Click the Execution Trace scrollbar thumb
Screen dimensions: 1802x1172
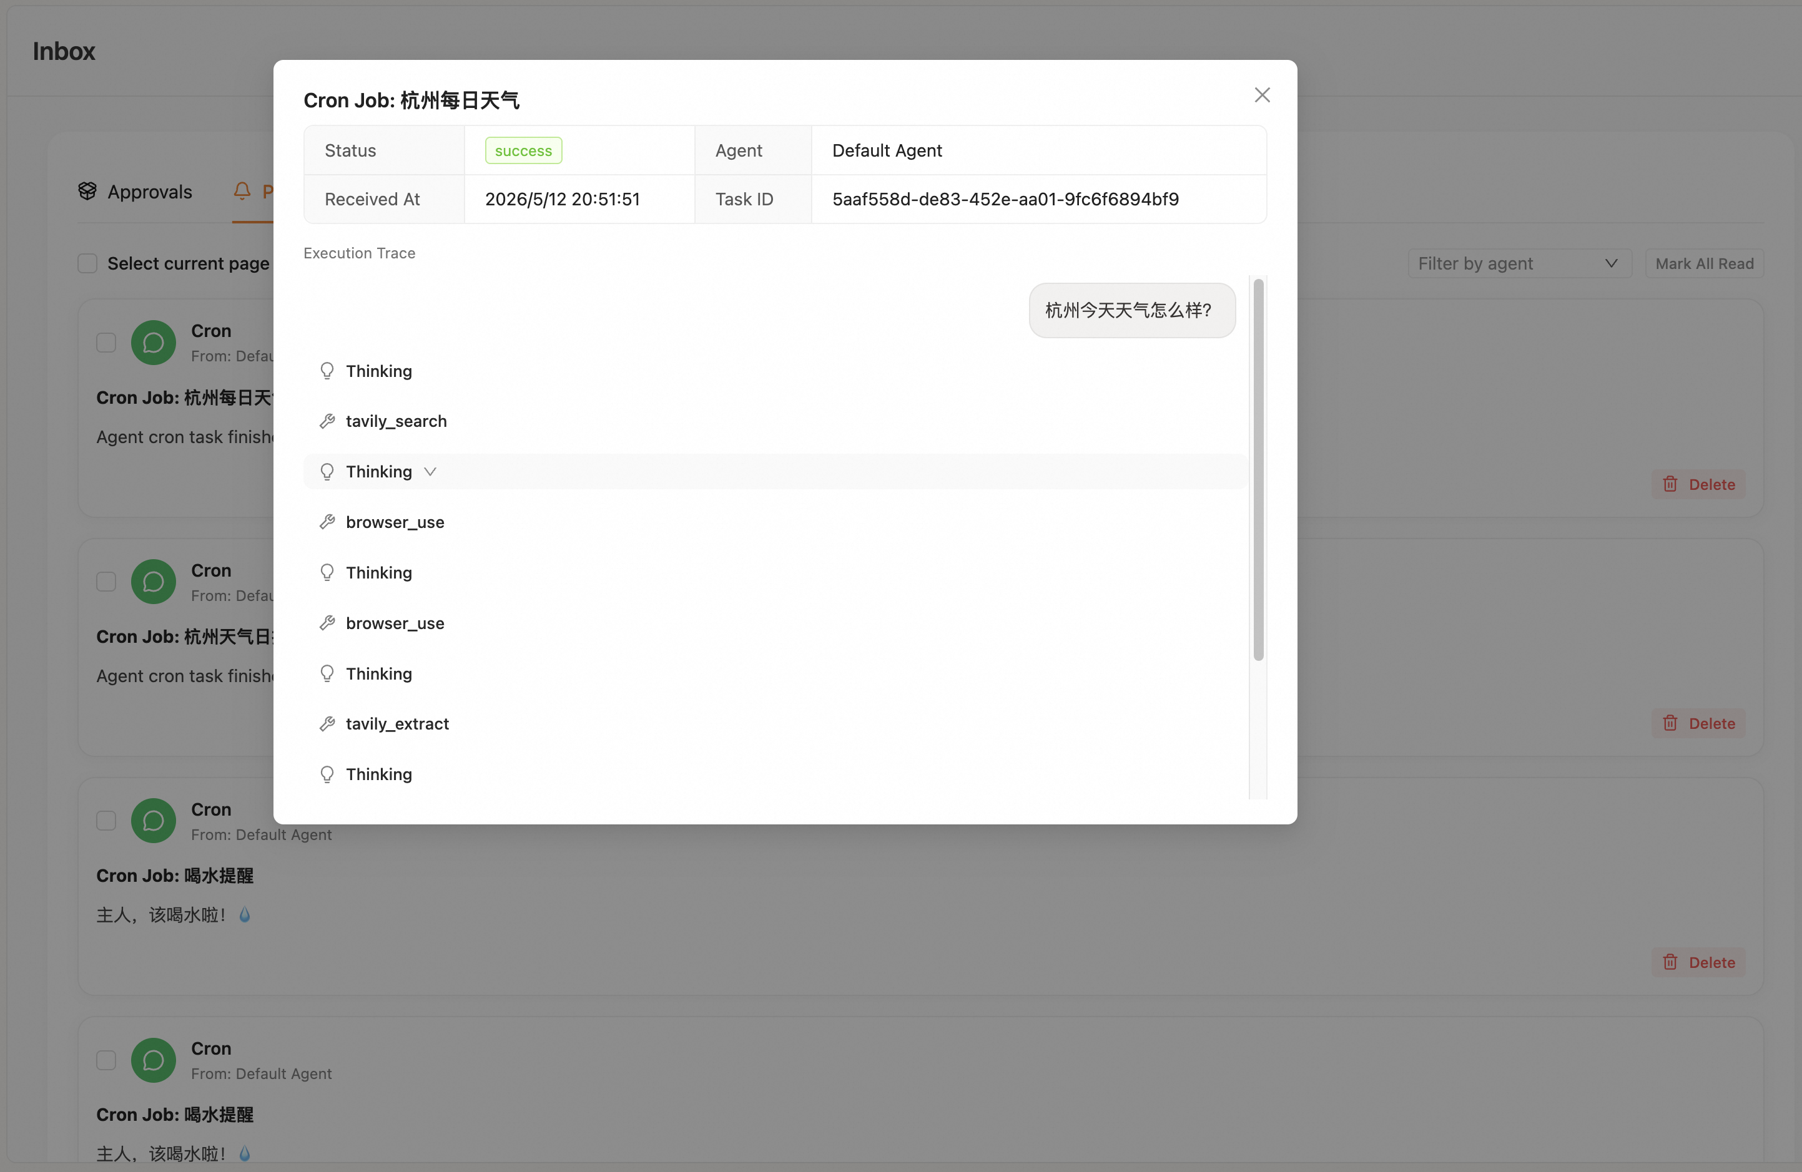pos(1258,469)
